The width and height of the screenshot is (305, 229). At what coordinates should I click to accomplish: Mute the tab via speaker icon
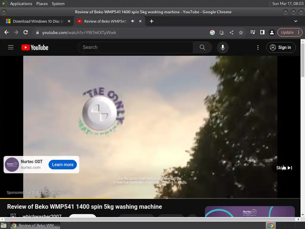pyautogui.click(x=133, y=21)
